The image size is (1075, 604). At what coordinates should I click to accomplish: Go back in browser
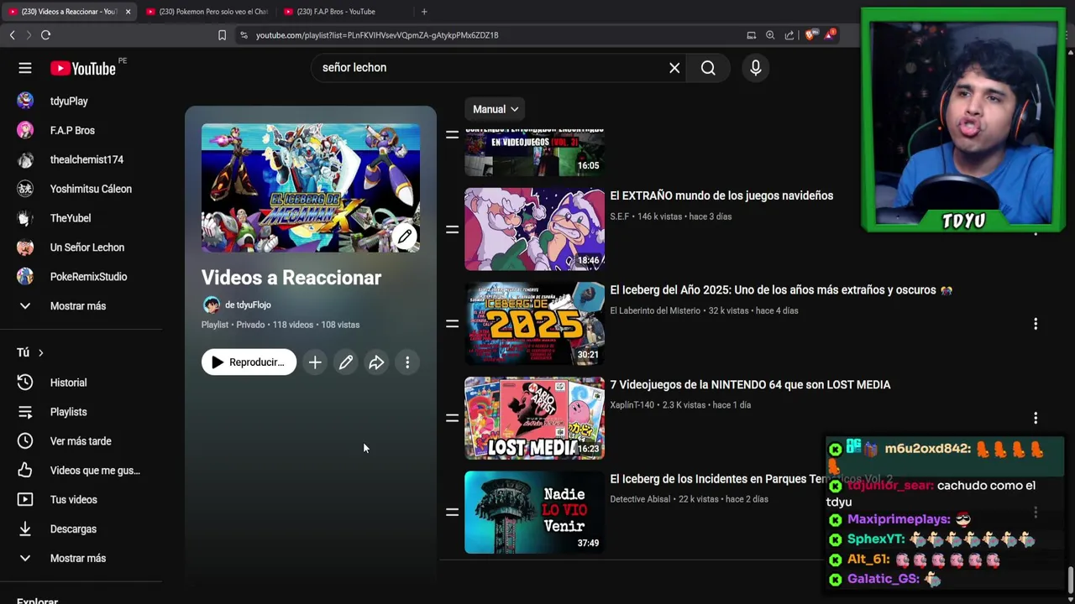(x=12, y=35)
